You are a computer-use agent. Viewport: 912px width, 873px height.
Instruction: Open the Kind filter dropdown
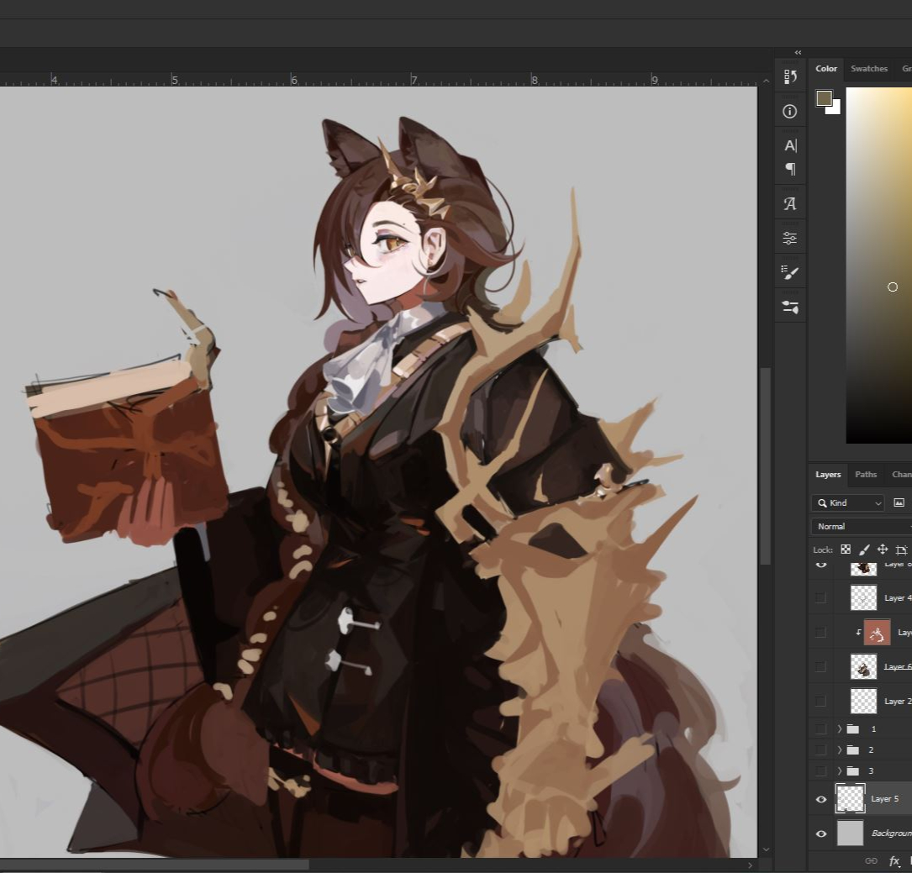(848, 502)
